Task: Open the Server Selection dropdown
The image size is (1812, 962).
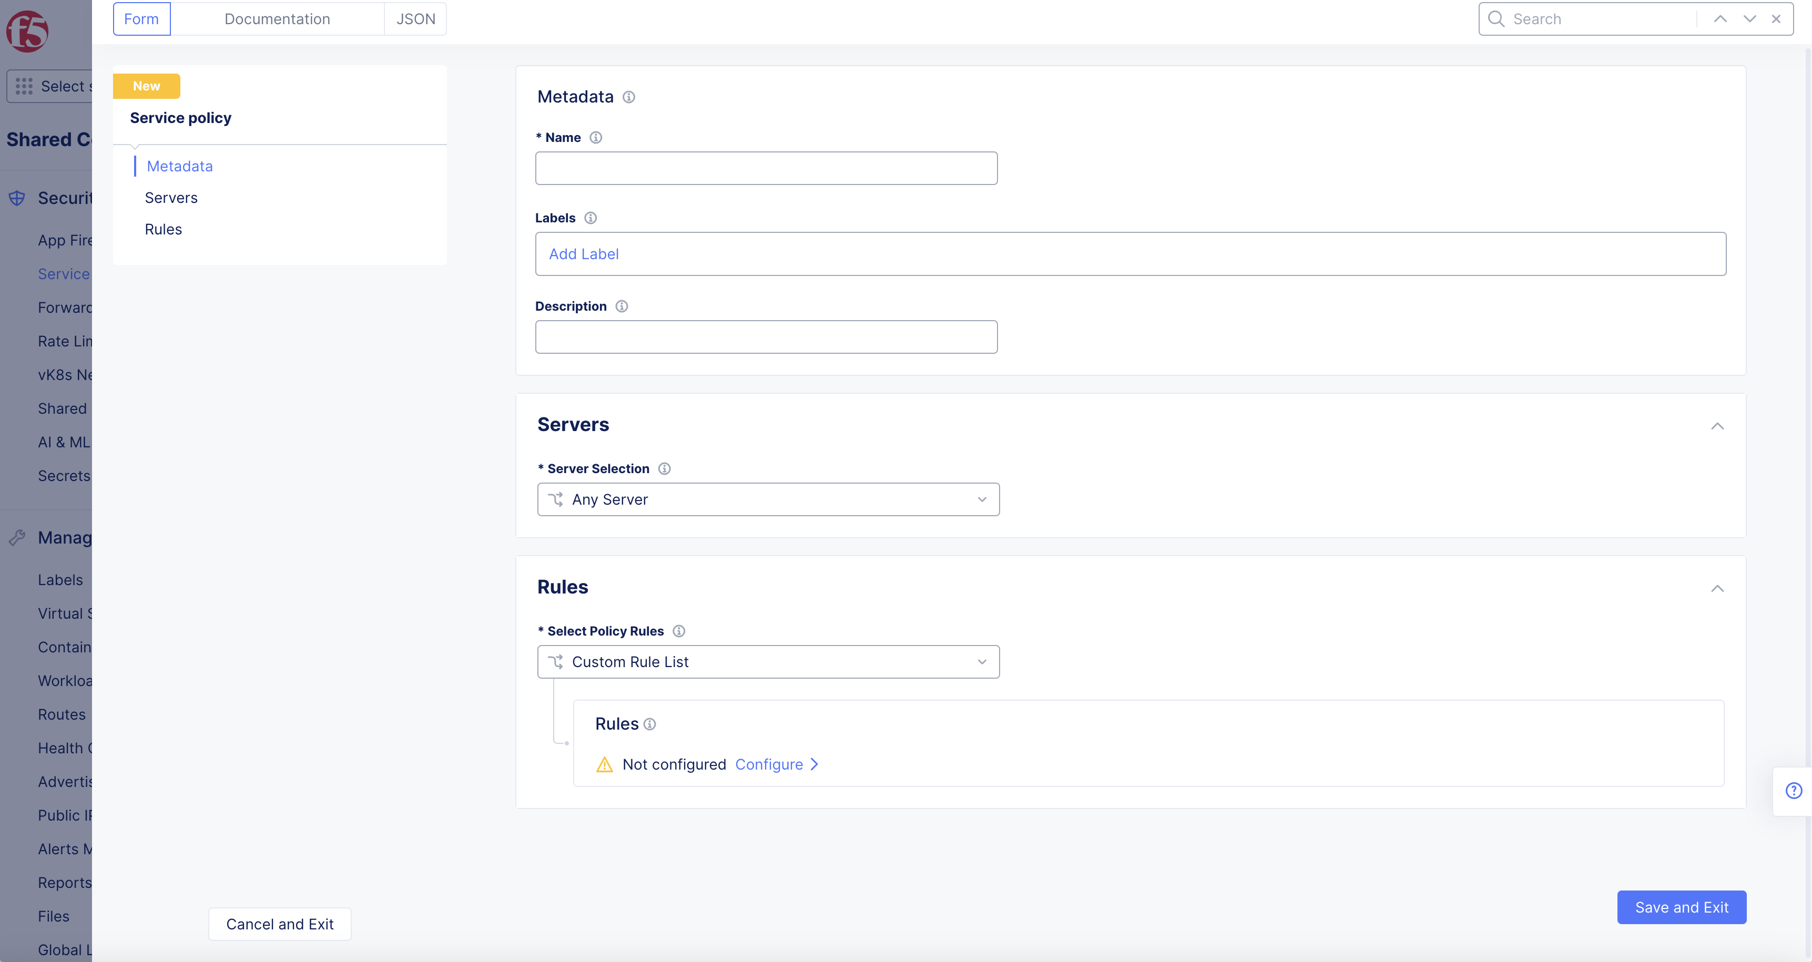Action: pyautogui.click(x=768, y=499)
